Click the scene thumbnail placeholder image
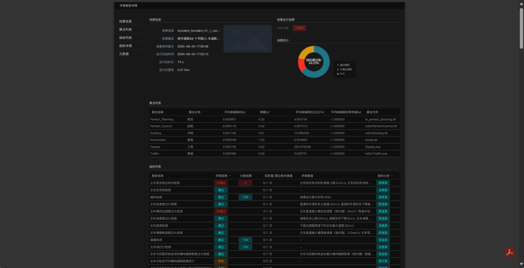 (247, 39)
